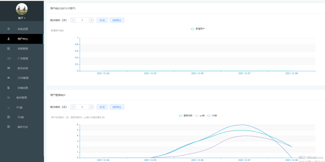This screenshot has width=325, height=162.
Task: Open the 柚子 account dropdown
Action: [x=22, y=18]
